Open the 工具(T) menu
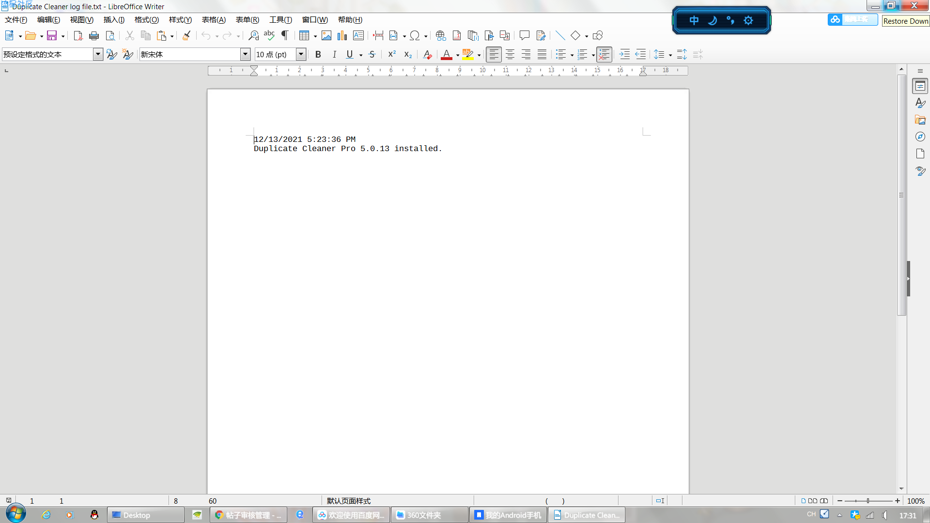This screenshot has width=930, height=523. [281, 20]
